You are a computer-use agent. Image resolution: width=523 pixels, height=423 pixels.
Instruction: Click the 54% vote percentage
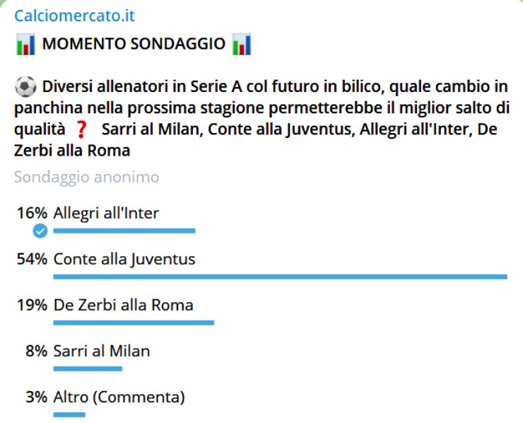(x=32, y=259)
